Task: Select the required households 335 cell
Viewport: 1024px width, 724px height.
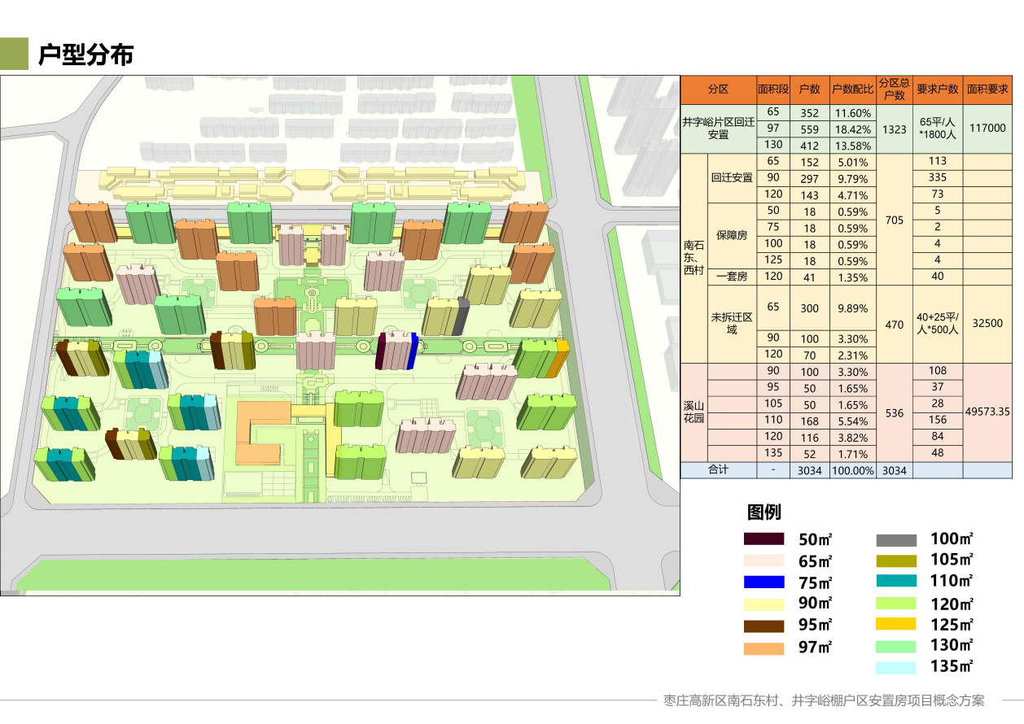Action: point(938,177)
